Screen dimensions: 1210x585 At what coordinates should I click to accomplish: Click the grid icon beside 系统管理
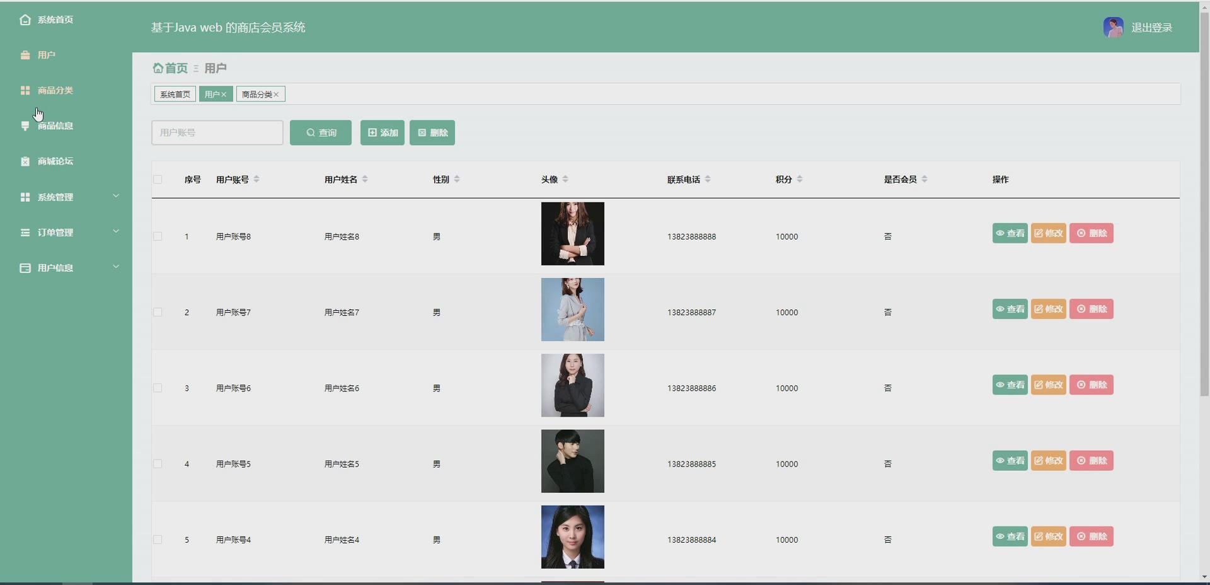point(25,197)
